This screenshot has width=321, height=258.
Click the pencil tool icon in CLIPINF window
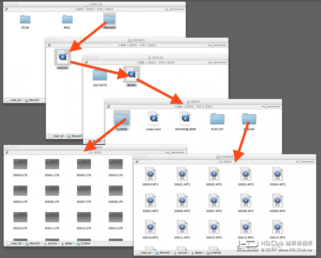[x=7, y=153]
